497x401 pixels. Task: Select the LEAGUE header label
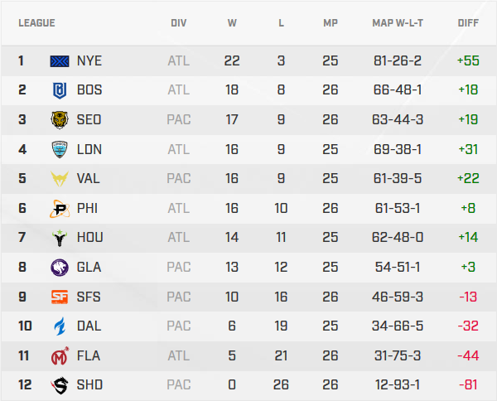pyautogui.click(x=37, y=23)
